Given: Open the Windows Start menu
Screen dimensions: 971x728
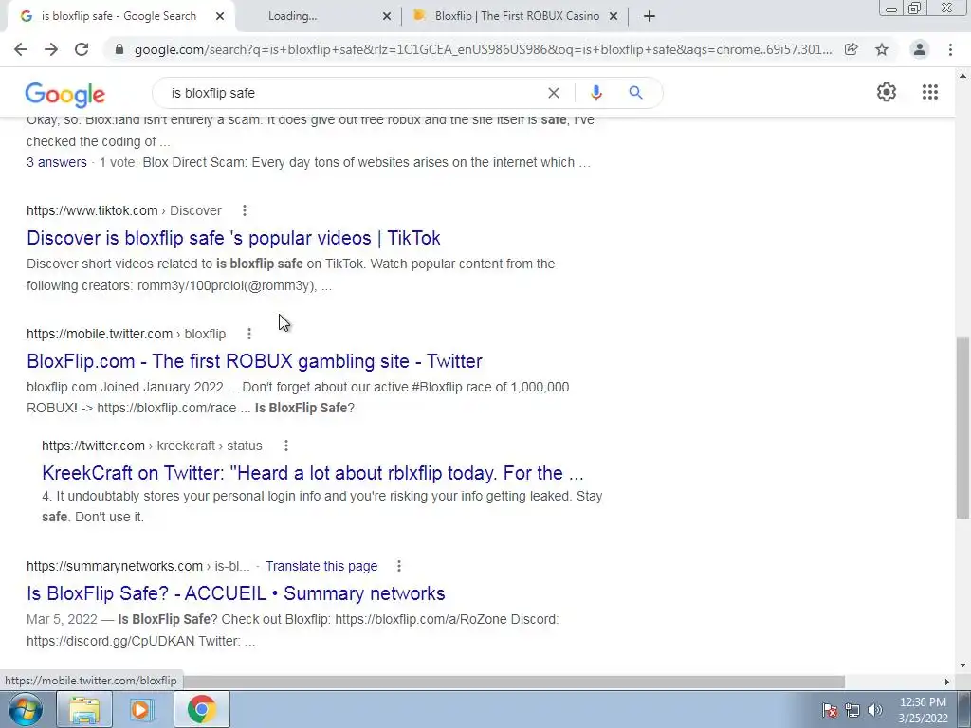Looking at the screenshot, I should [25, 709].
